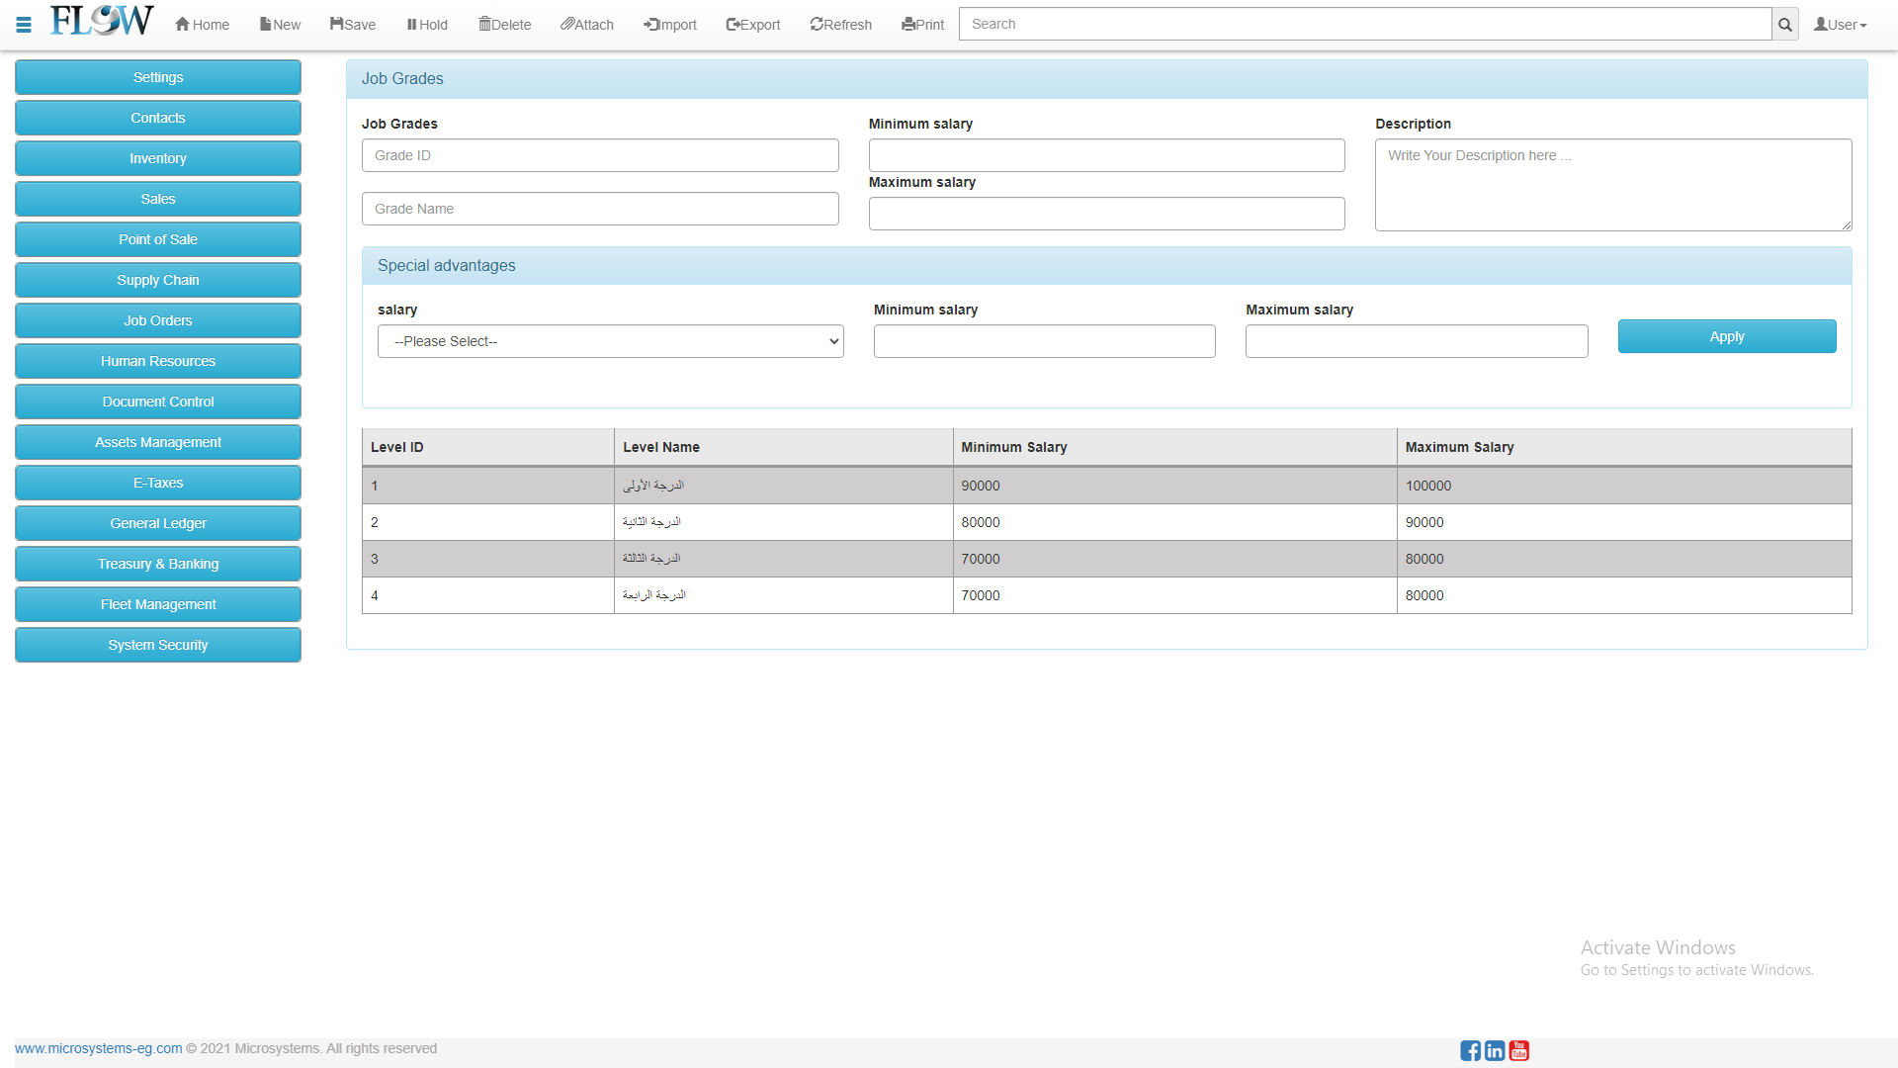1898x1068 pixels.
Task: Open Treasury & Banking module
Action: point(158,564)
